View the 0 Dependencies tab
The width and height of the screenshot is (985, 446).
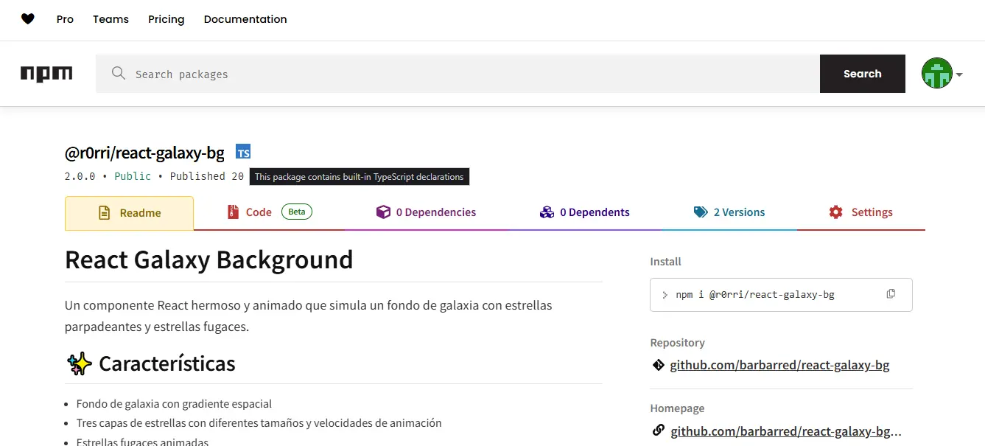pos(426,212)
